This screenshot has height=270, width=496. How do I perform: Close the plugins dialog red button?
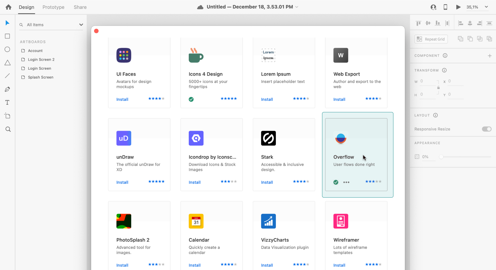(x=96, y=31)
